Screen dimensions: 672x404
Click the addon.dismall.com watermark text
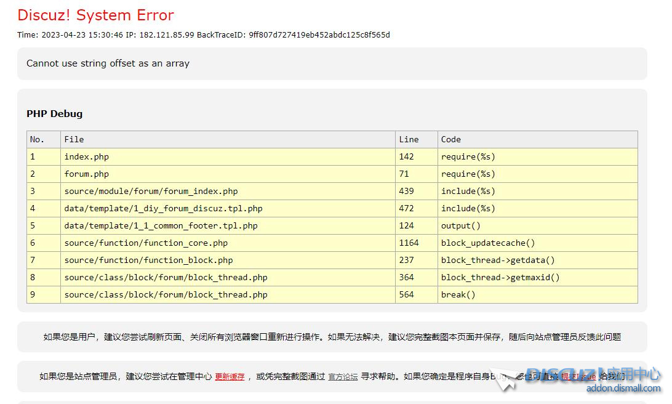tap(623, 388)
